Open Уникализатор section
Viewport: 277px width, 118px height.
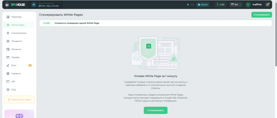(x=19, y=33)
